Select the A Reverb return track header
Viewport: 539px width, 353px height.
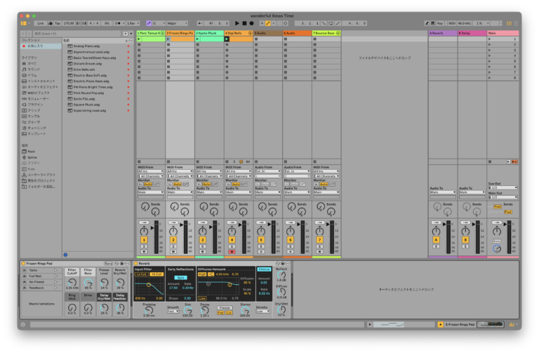click(443, 34)
